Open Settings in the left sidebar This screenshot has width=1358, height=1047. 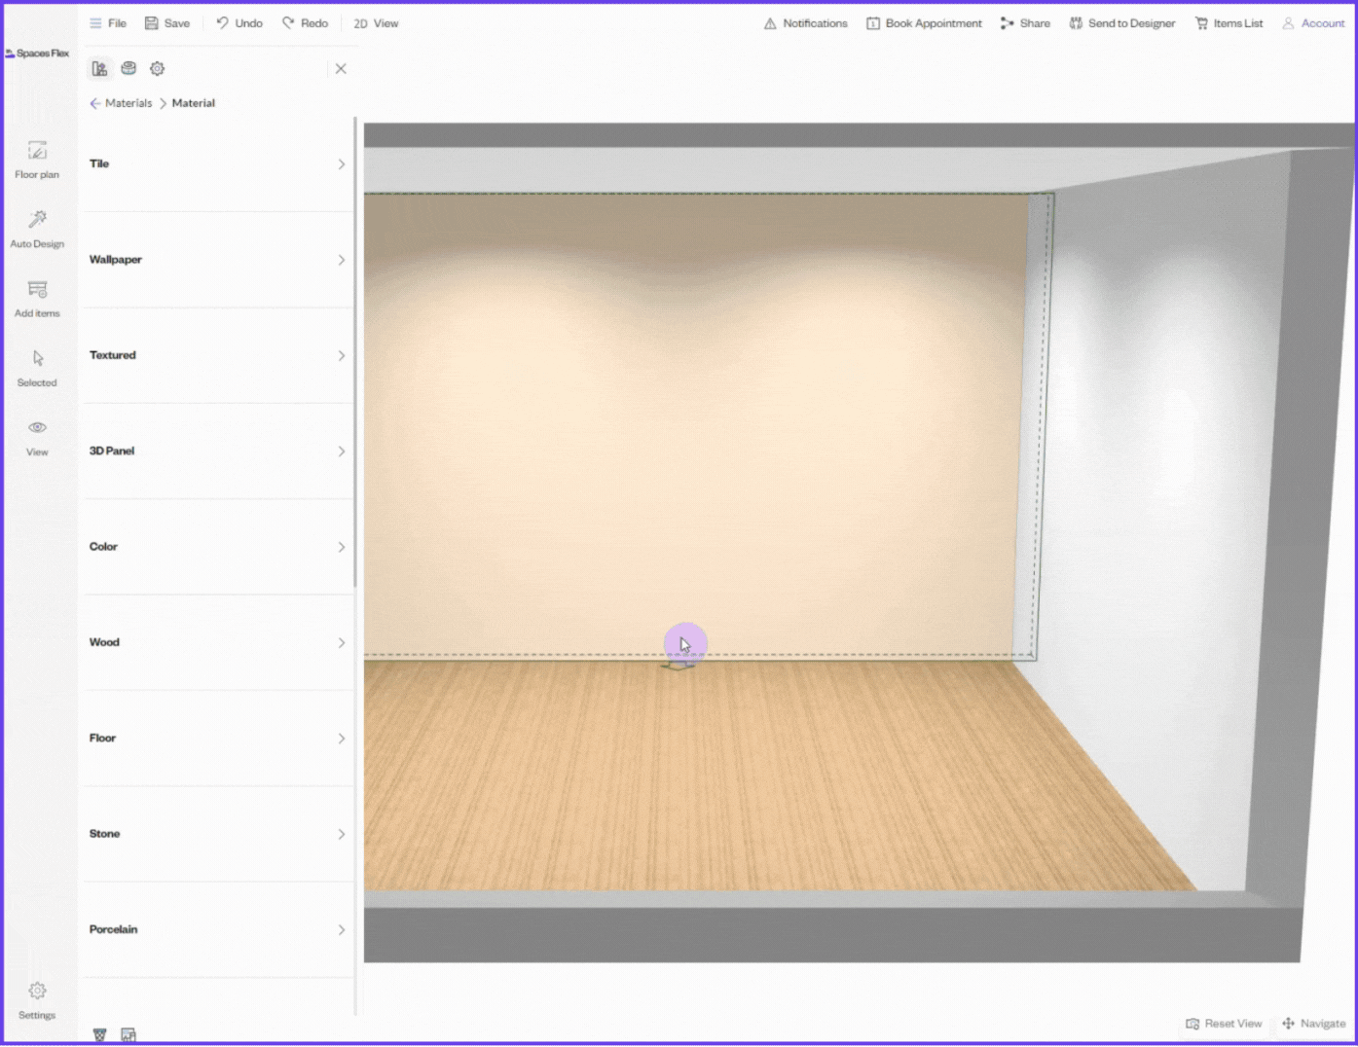click(x=37, y=999)
